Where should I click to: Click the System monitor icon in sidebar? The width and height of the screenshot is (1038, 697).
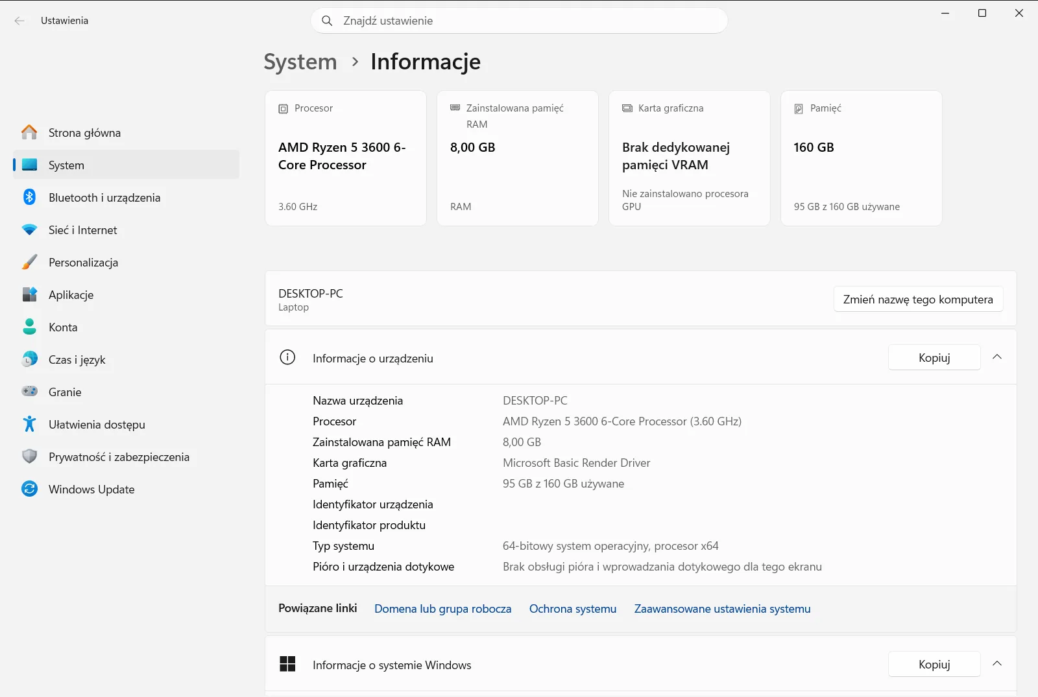[29, 165]
